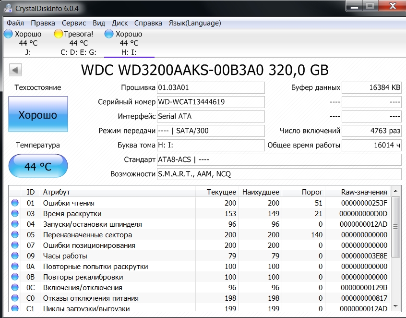
Task: Select the Повторы рекалибровки attribute row
Action: point(200,277)
